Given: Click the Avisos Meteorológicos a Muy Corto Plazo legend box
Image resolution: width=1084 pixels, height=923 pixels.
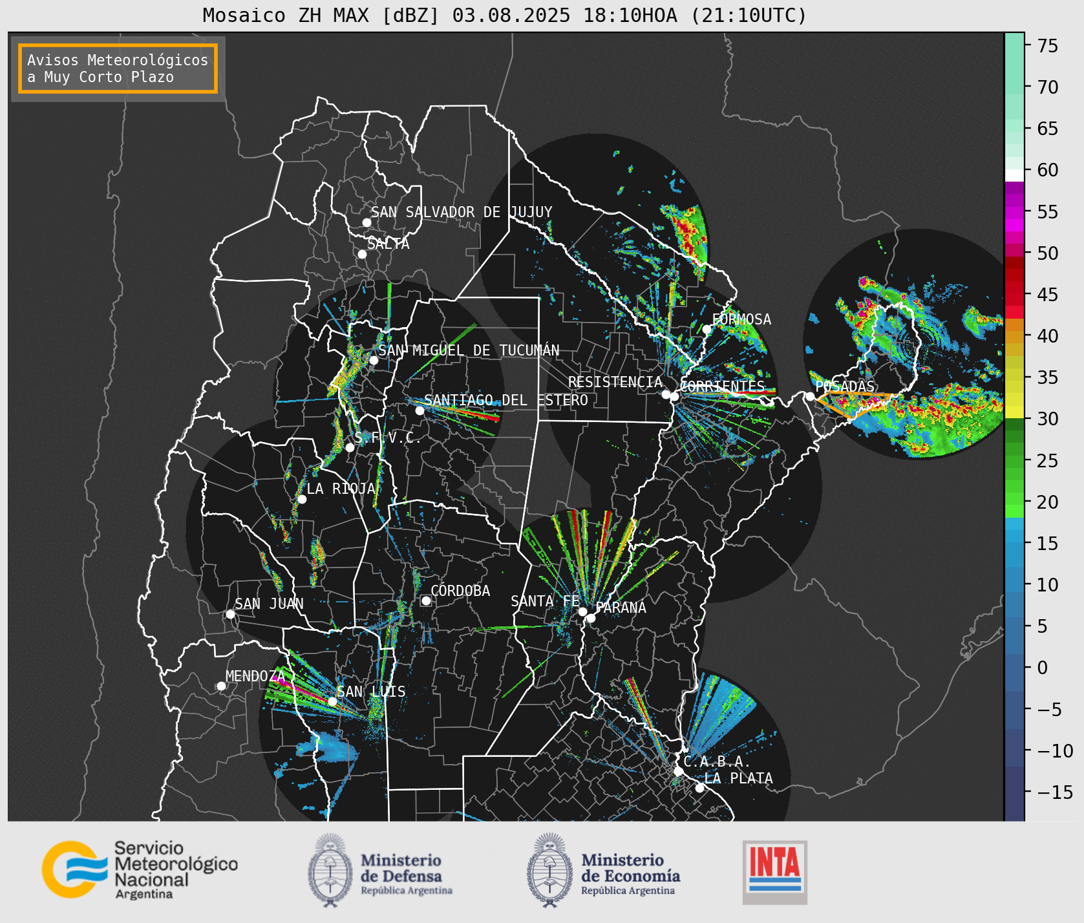Looking at the screenshot, I should pos(118,69).
